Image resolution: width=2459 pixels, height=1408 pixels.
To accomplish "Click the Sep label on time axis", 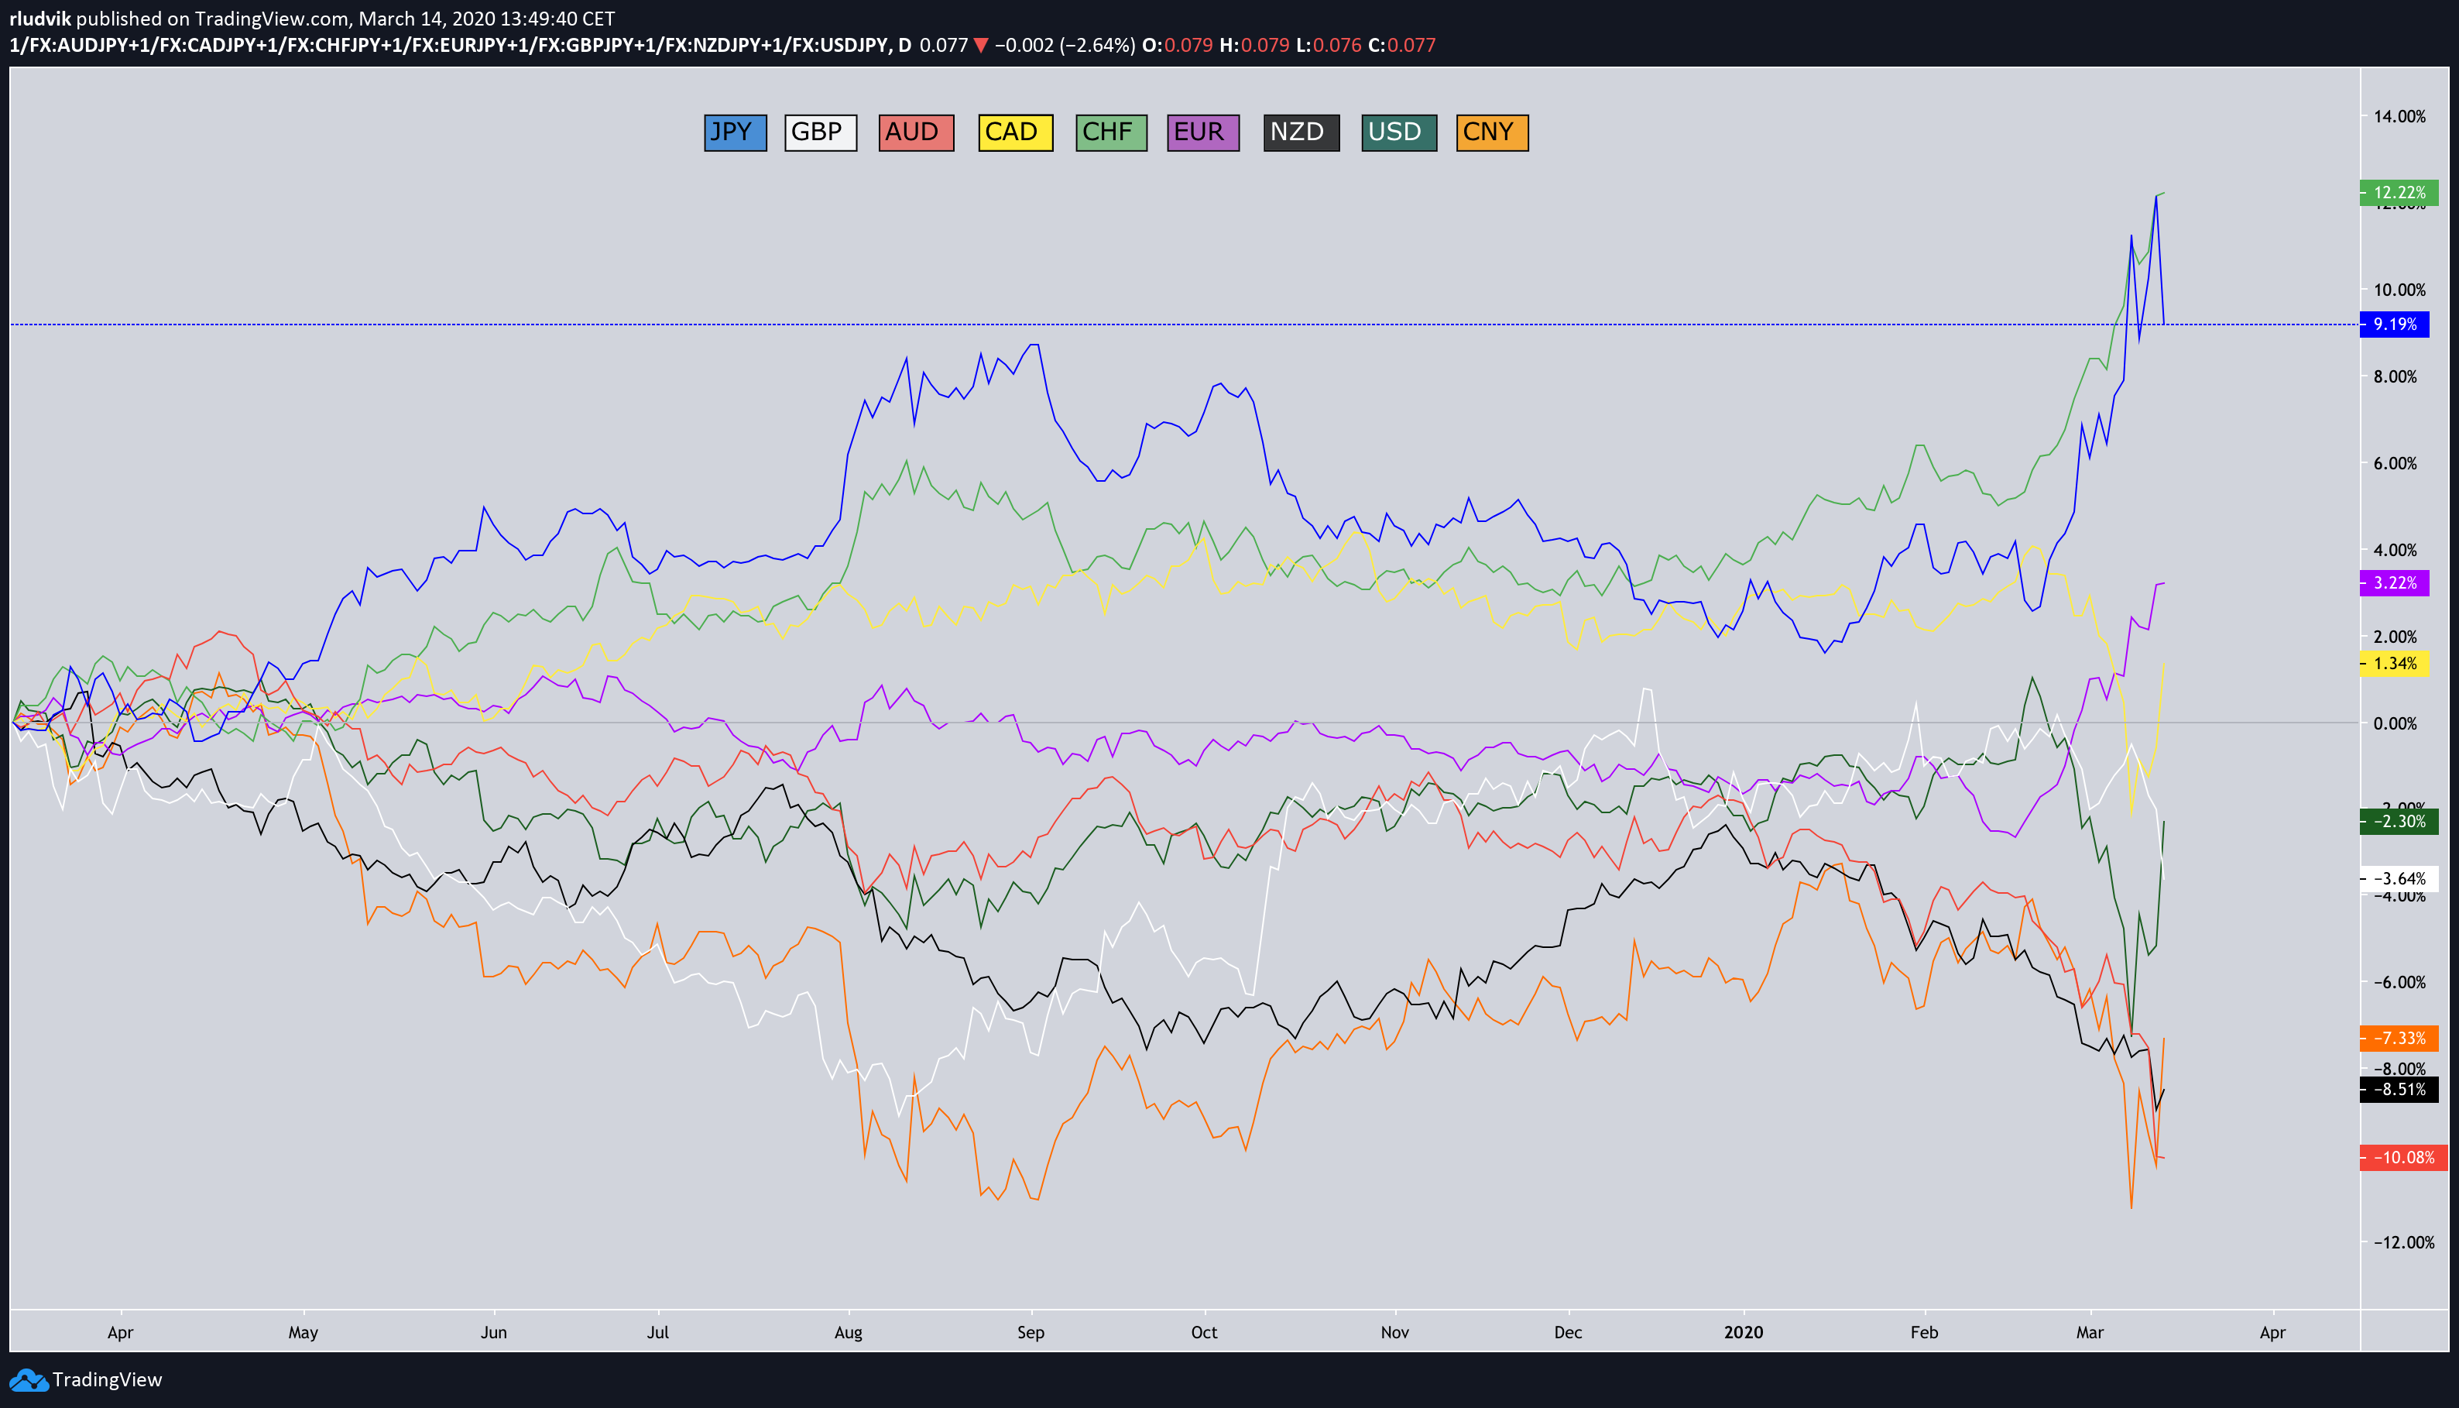I will [x=1031, y=1333].
